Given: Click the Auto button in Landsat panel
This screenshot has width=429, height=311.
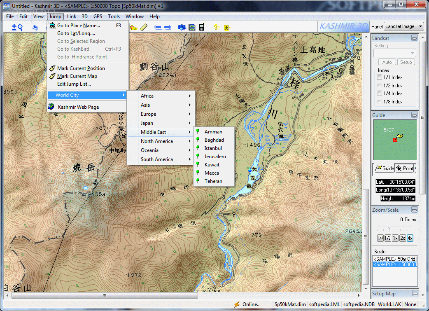Looking at the screenshot, I should point(387,62).
